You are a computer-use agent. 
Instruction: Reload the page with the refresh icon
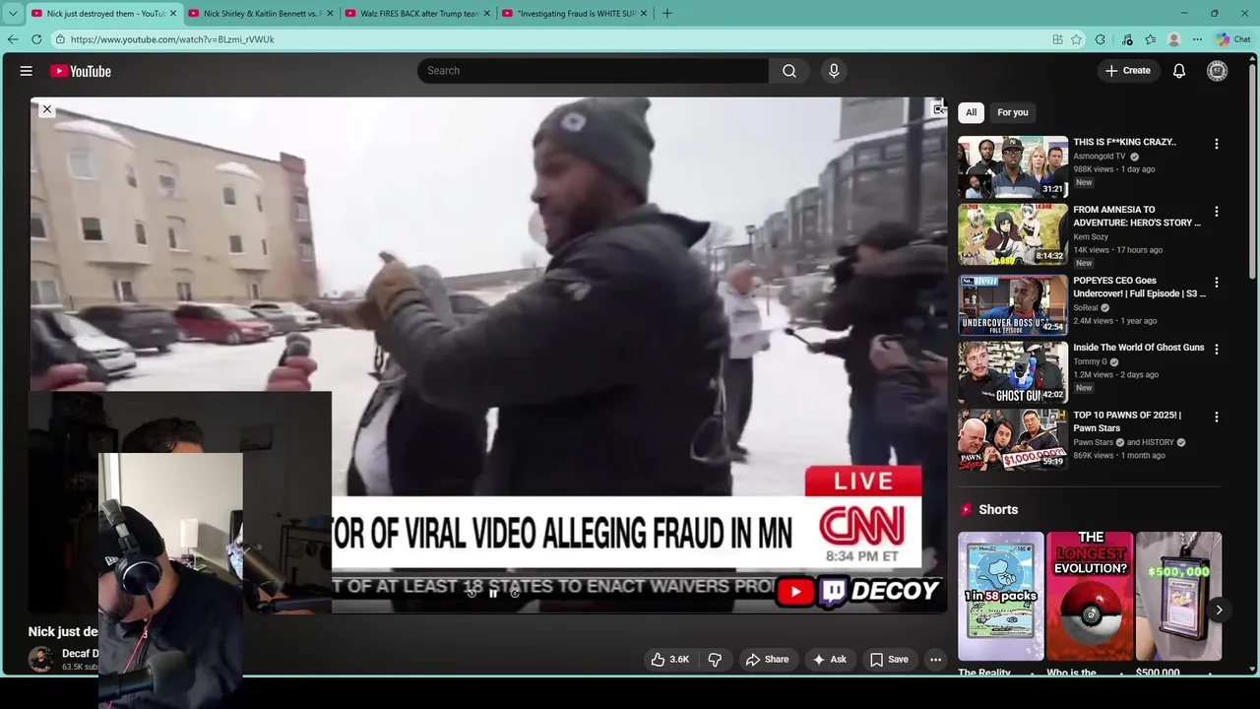click(x=36, y=39)
